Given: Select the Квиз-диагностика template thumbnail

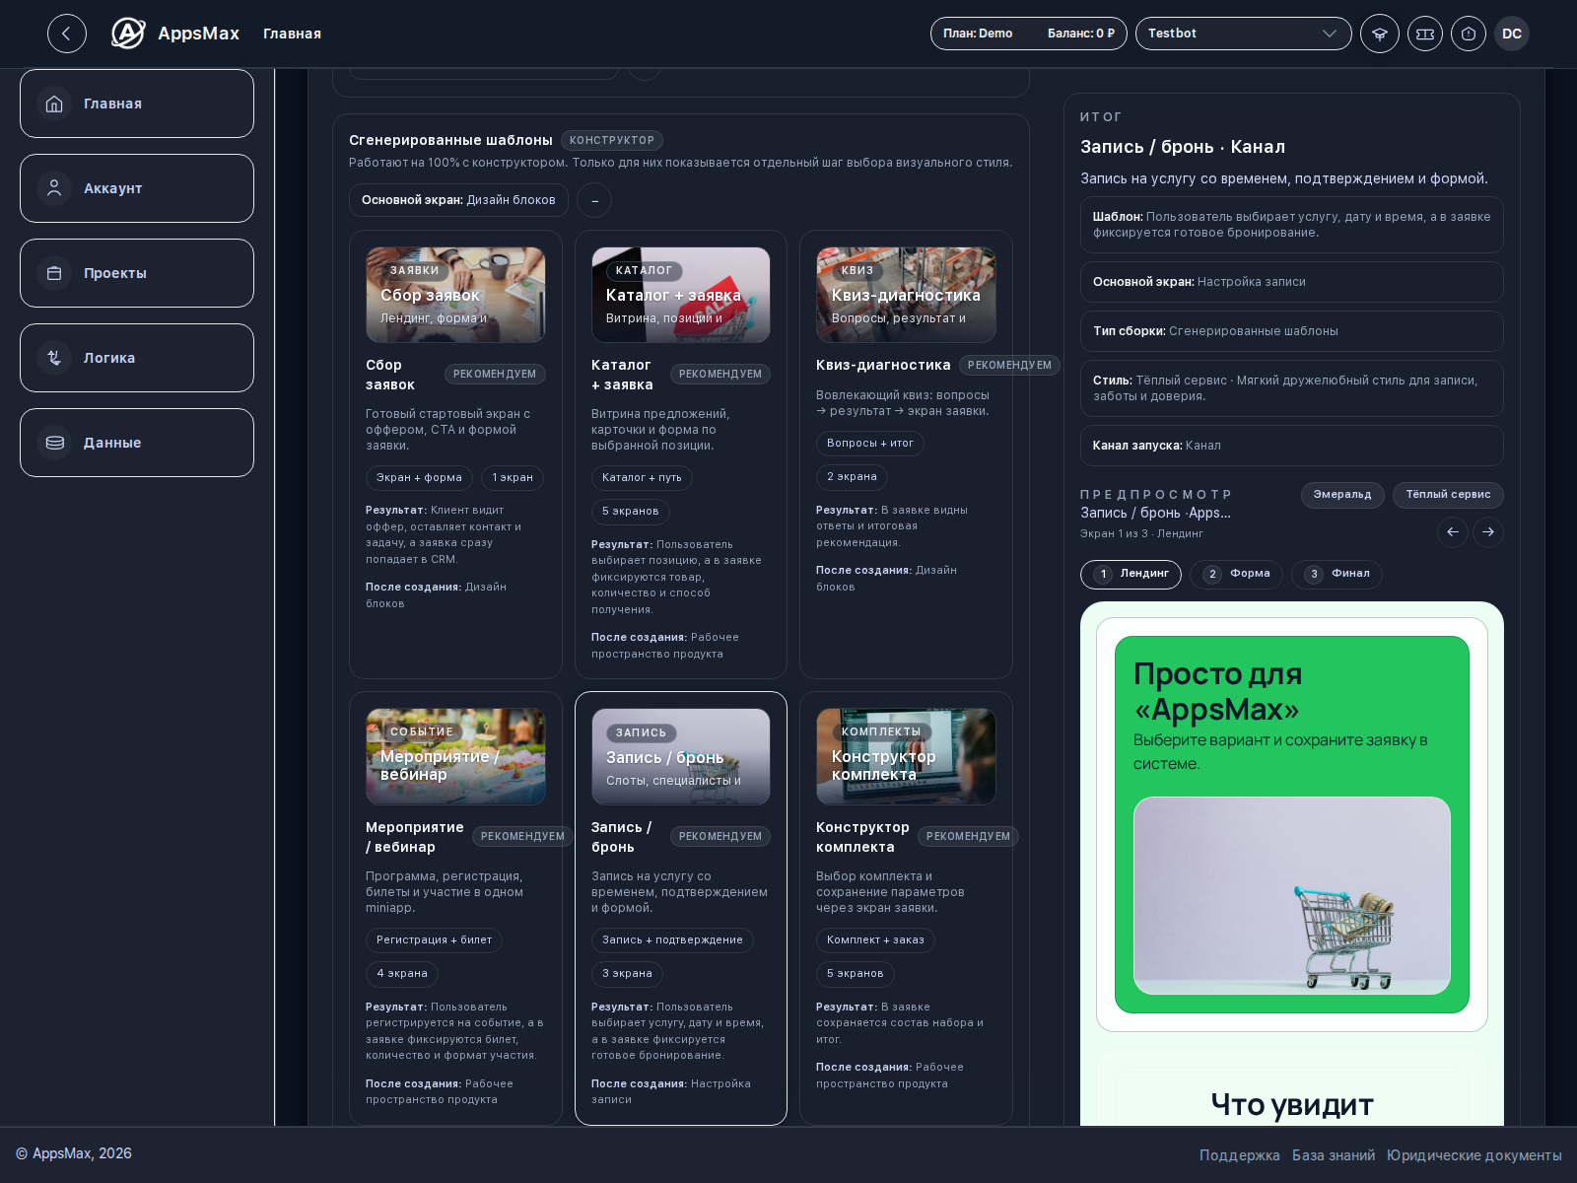Looking at the screenshot, I should pyautogui.click(x=906, y=295).
